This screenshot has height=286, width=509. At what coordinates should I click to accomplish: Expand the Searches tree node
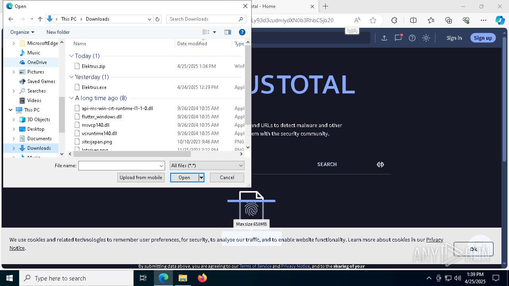coord(14,91)
